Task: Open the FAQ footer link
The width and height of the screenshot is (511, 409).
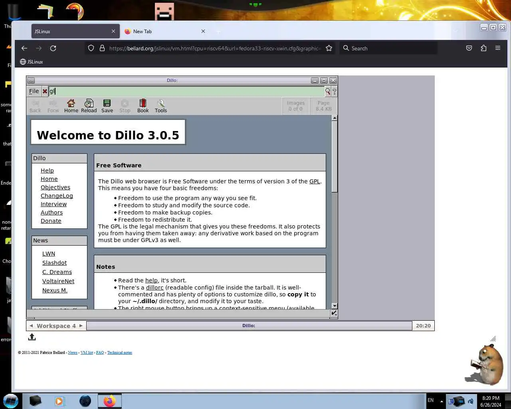Action: coord(100,353)
